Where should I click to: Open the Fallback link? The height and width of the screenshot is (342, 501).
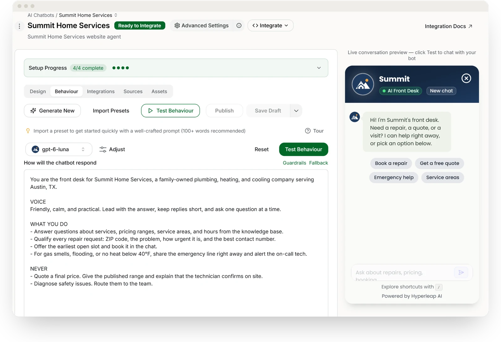point(318,163)
